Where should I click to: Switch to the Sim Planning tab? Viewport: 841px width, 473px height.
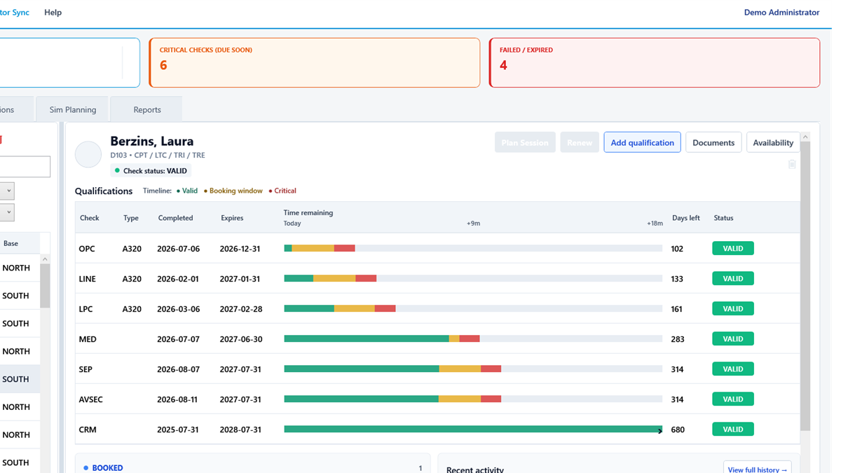(73, 109)
